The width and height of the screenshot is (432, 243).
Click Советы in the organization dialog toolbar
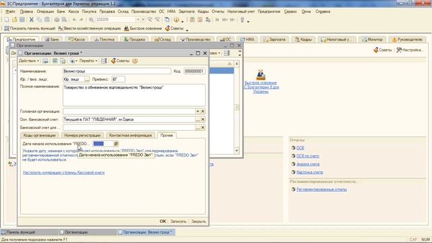click(x=120, y=61)
